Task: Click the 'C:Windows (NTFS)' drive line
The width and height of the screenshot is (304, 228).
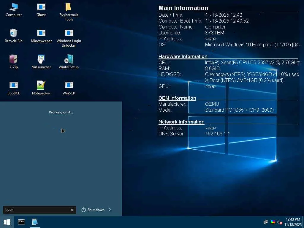Action: pos(252,75)
